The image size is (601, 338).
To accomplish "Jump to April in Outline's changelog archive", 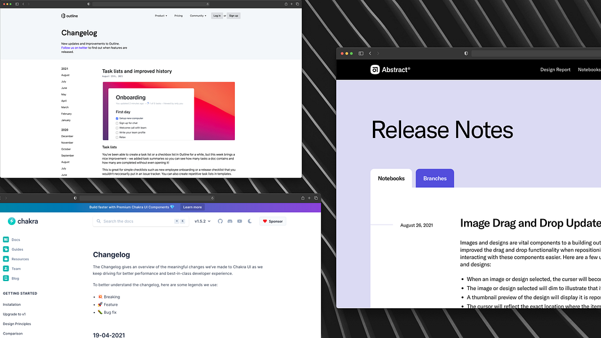I will (64, 101).
